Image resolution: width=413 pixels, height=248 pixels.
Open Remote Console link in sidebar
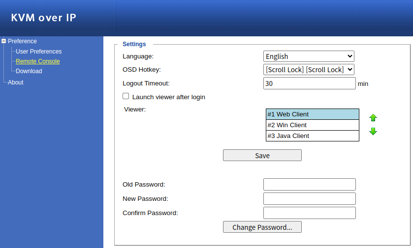(38, 61)
